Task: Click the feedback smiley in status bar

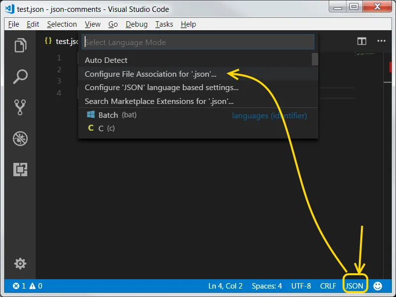Action: coord(378,286)
